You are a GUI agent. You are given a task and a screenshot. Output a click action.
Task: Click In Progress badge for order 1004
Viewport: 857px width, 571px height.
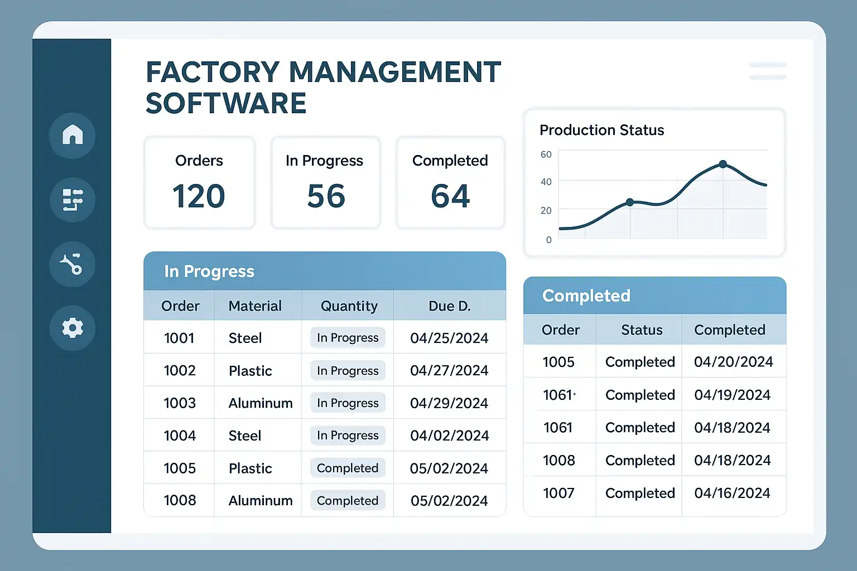348,435
